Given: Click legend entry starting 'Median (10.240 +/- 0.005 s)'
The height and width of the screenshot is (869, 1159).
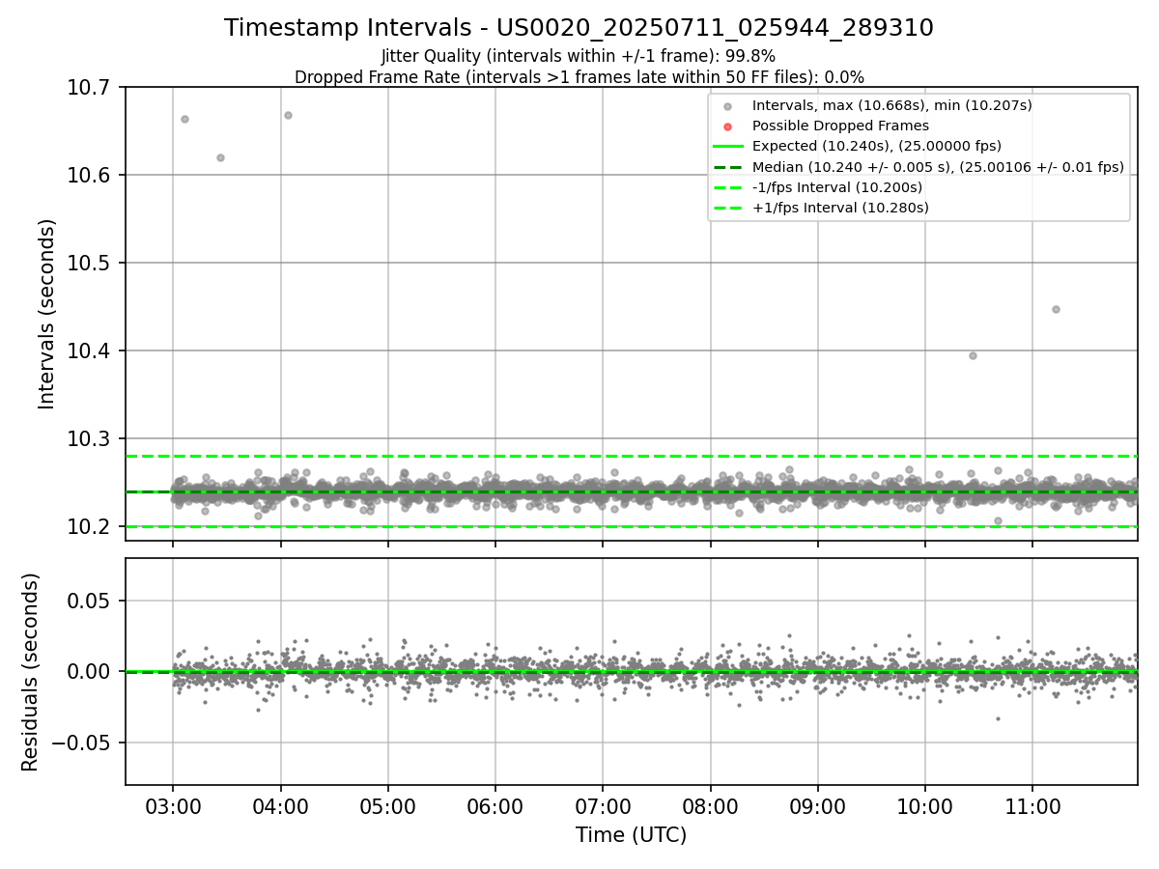Looking at the screenshot, I should (938, 167).
